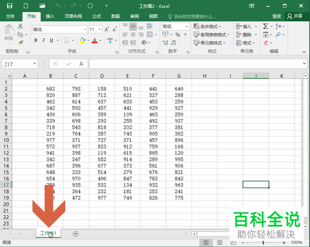Apply the red font color A
The image size is (310, 247).
94,40
